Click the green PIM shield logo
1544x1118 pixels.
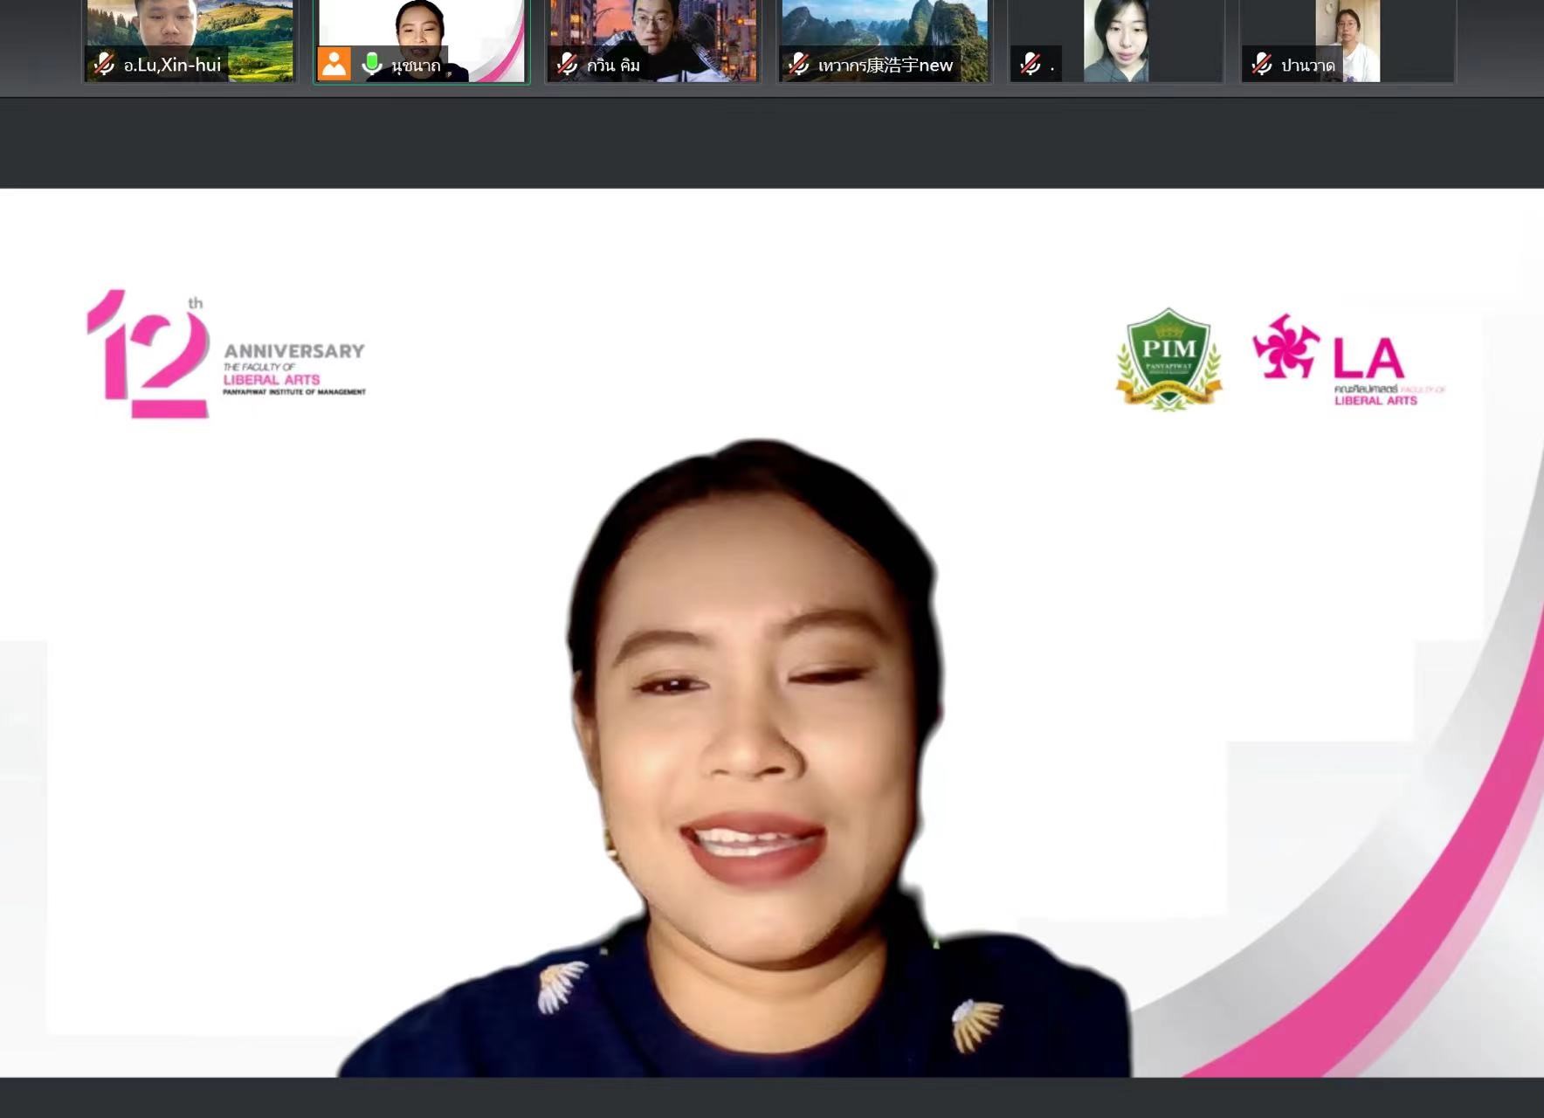pos(1168,359)
